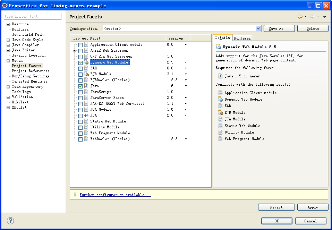The height and width of the screenshot is (230, 332).
Task: Select Targeted Runtimes in the sidebar
Action: [x=29, y=82]
